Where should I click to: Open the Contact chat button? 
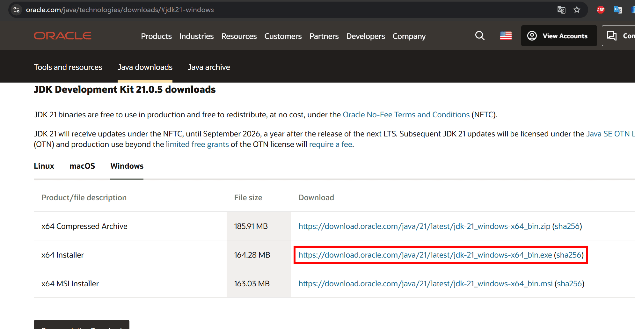point(618,36)
